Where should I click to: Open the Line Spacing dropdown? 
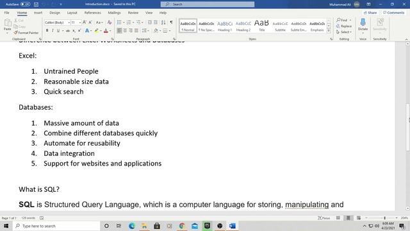[145, 31]
